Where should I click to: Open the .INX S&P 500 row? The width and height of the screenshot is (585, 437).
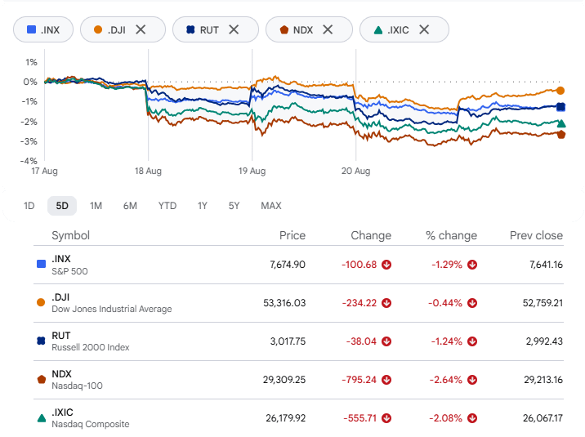[298, 265]
